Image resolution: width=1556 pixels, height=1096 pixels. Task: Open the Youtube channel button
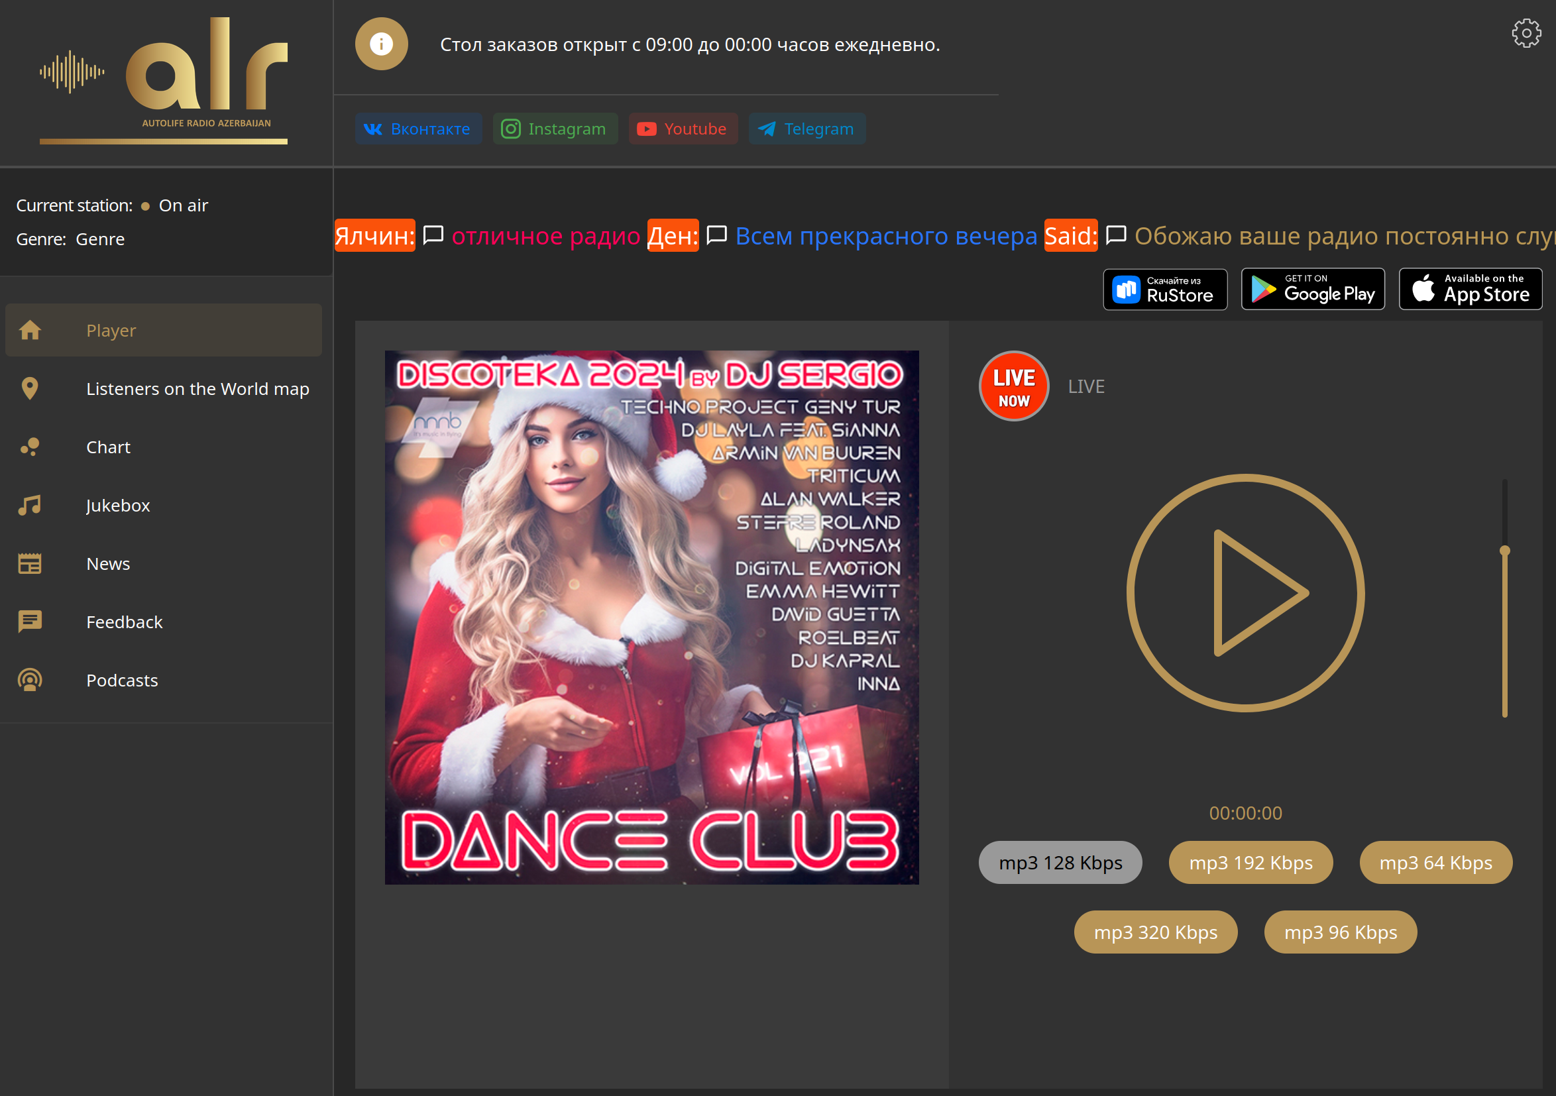pos(683,129)
